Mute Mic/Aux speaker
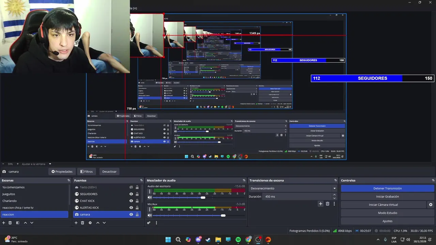The width and height of the screenshot is (436, 245). (150, 215)
